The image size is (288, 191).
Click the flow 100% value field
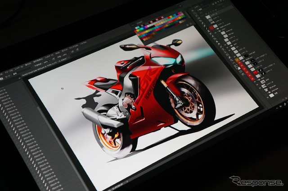(65, 54)
